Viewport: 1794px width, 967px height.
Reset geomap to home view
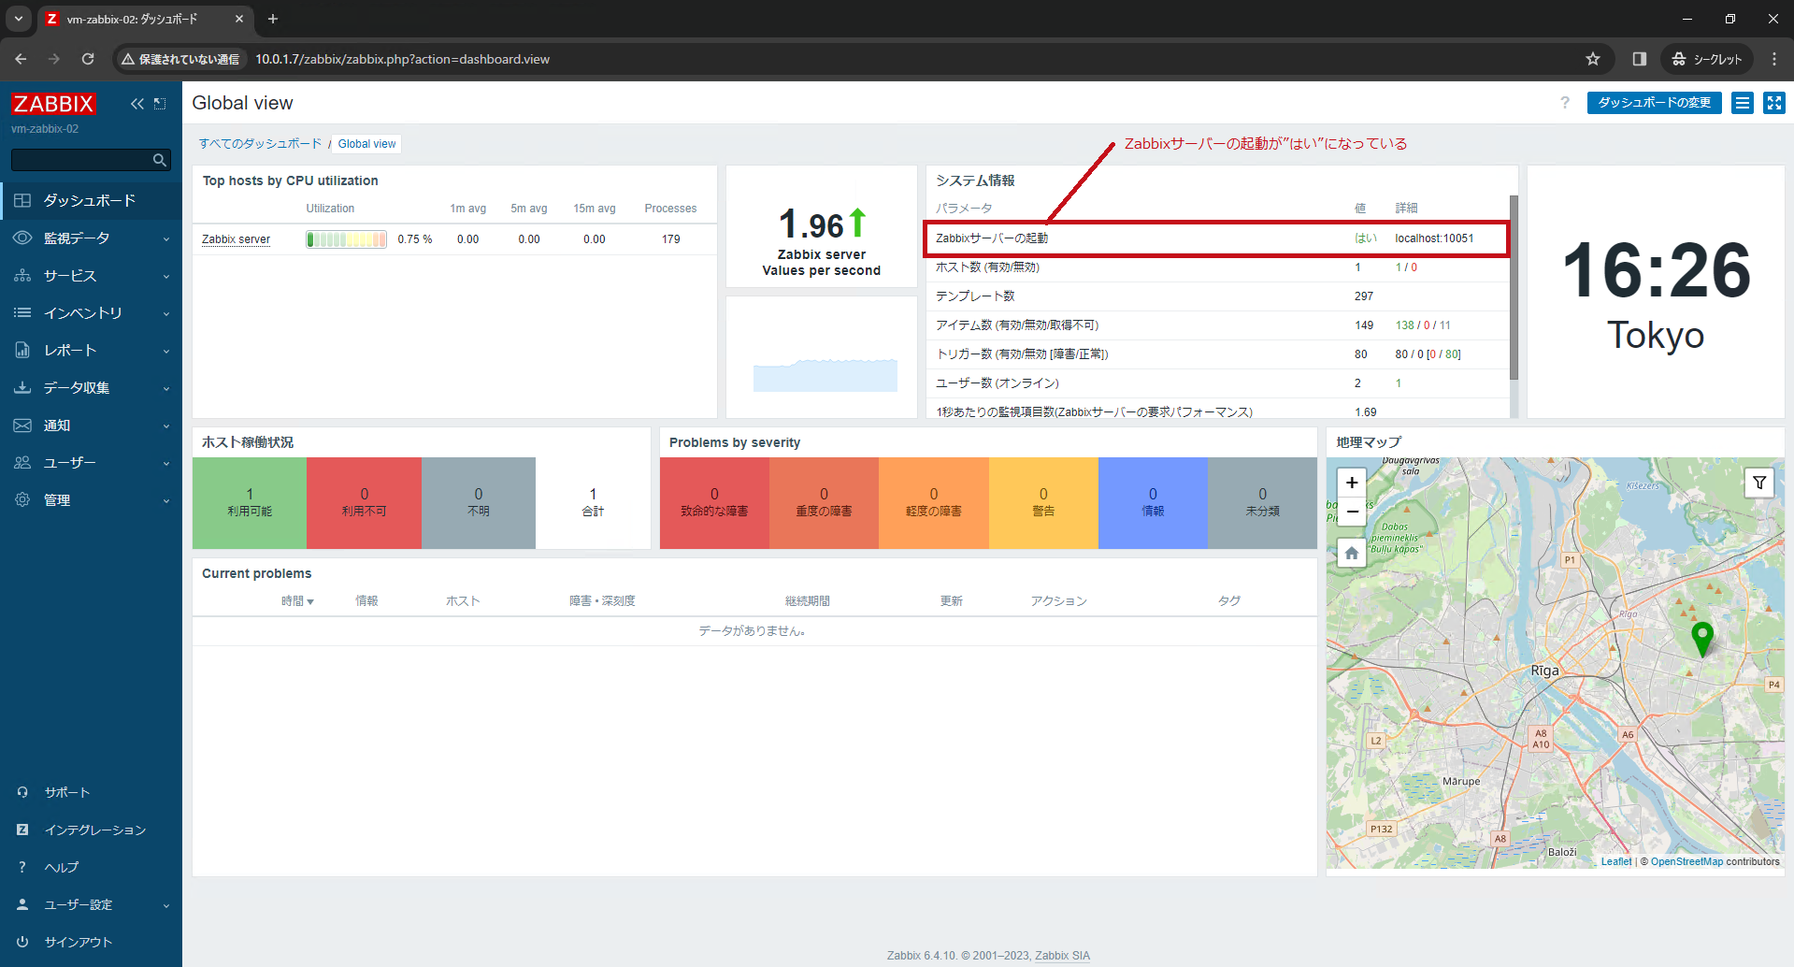click(1352, 553)
